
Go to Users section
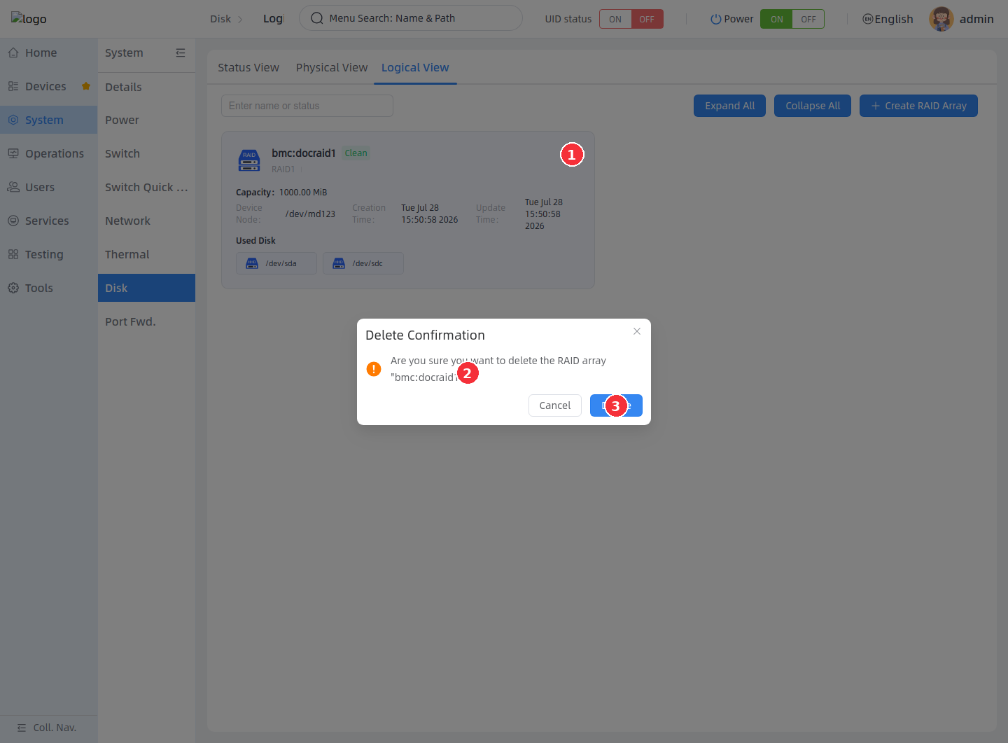48,187
